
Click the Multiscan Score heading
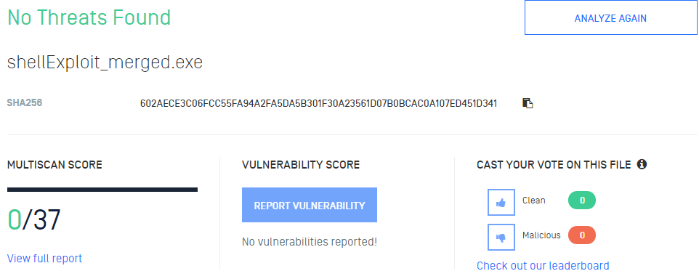click(54, 165)
